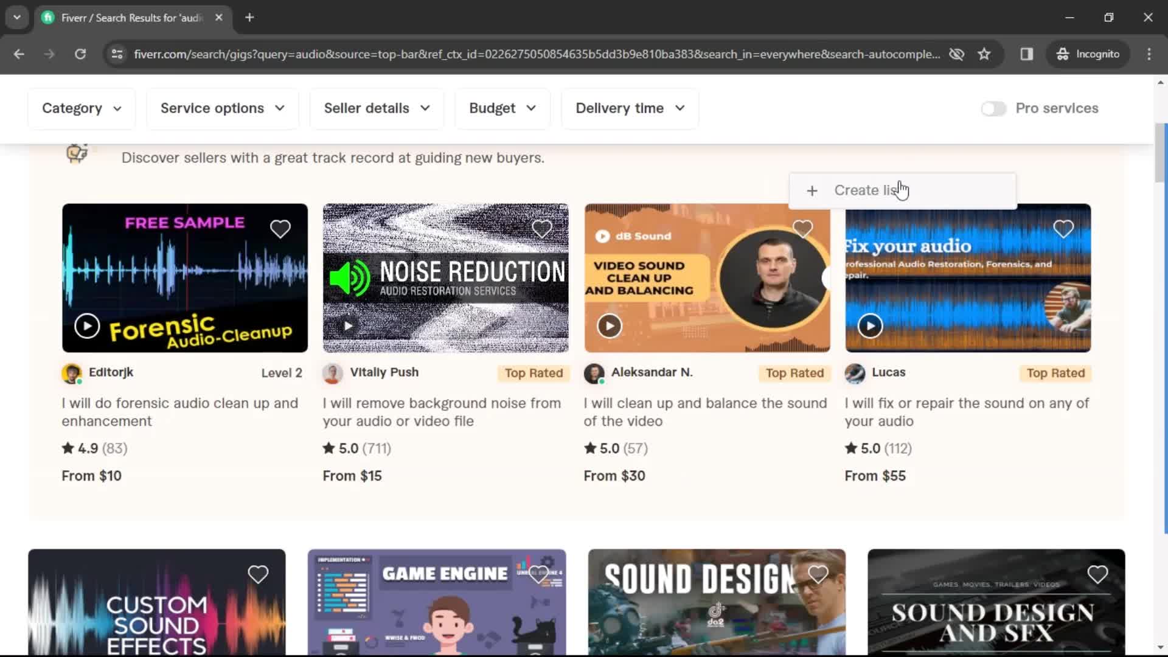Play the dB Sound video preview
Viewport: 1168px width, 657px height.
609,326
